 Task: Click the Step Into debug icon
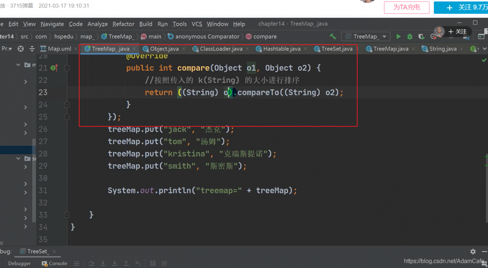(103, 263)
